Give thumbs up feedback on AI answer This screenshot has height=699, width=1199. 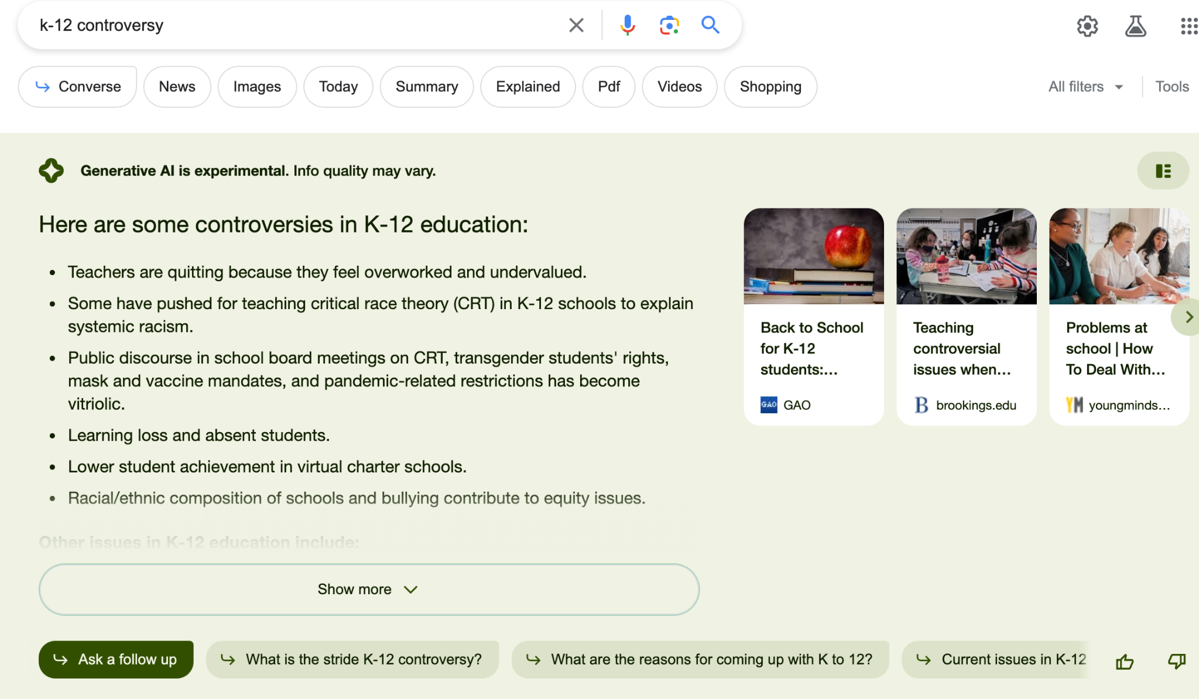pos(1125,662)
